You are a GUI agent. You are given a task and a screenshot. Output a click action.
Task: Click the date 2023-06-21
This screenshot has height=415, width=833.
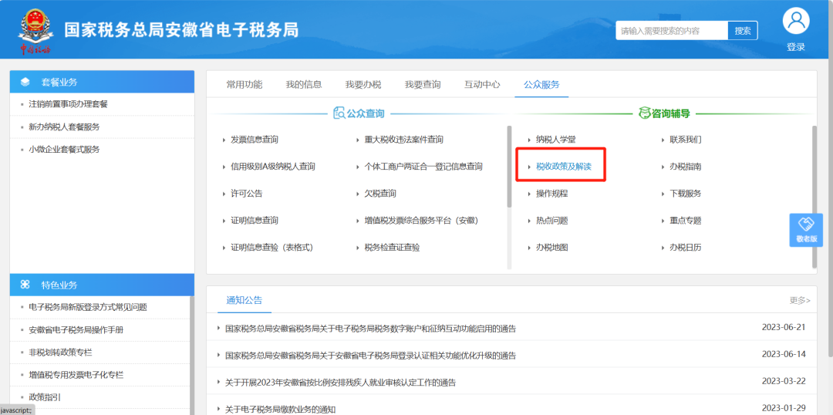(x=784, y=327)
